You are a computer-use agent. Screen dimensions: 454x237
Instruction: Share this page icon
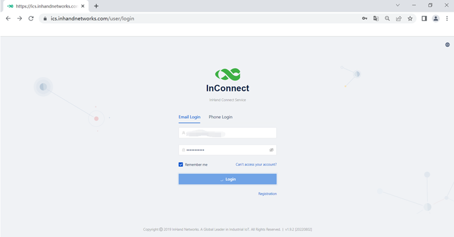(399, 19)
